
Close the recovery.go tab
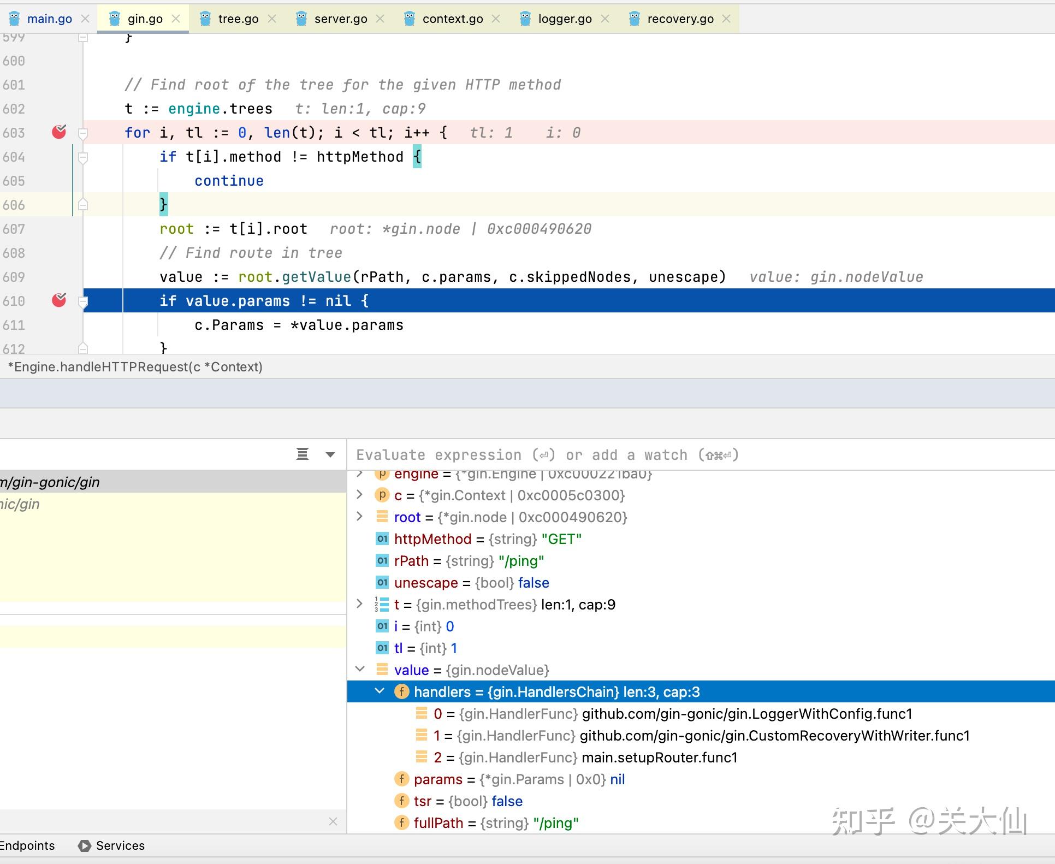point(726,19)
